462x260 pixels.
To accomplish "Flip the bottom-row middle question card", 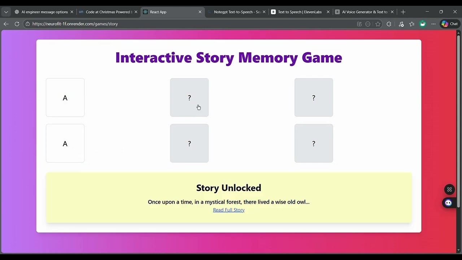I will click(x=189, y=143).
